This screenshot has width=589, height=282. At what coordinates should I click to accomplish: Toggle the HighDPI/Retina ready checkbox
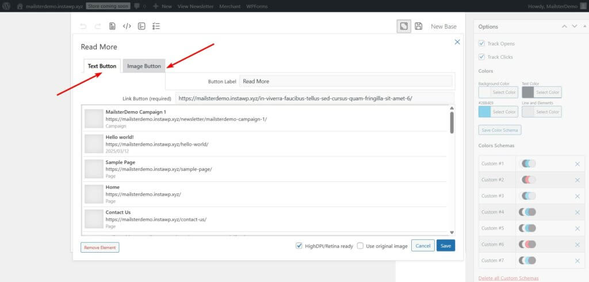(299, 246)
